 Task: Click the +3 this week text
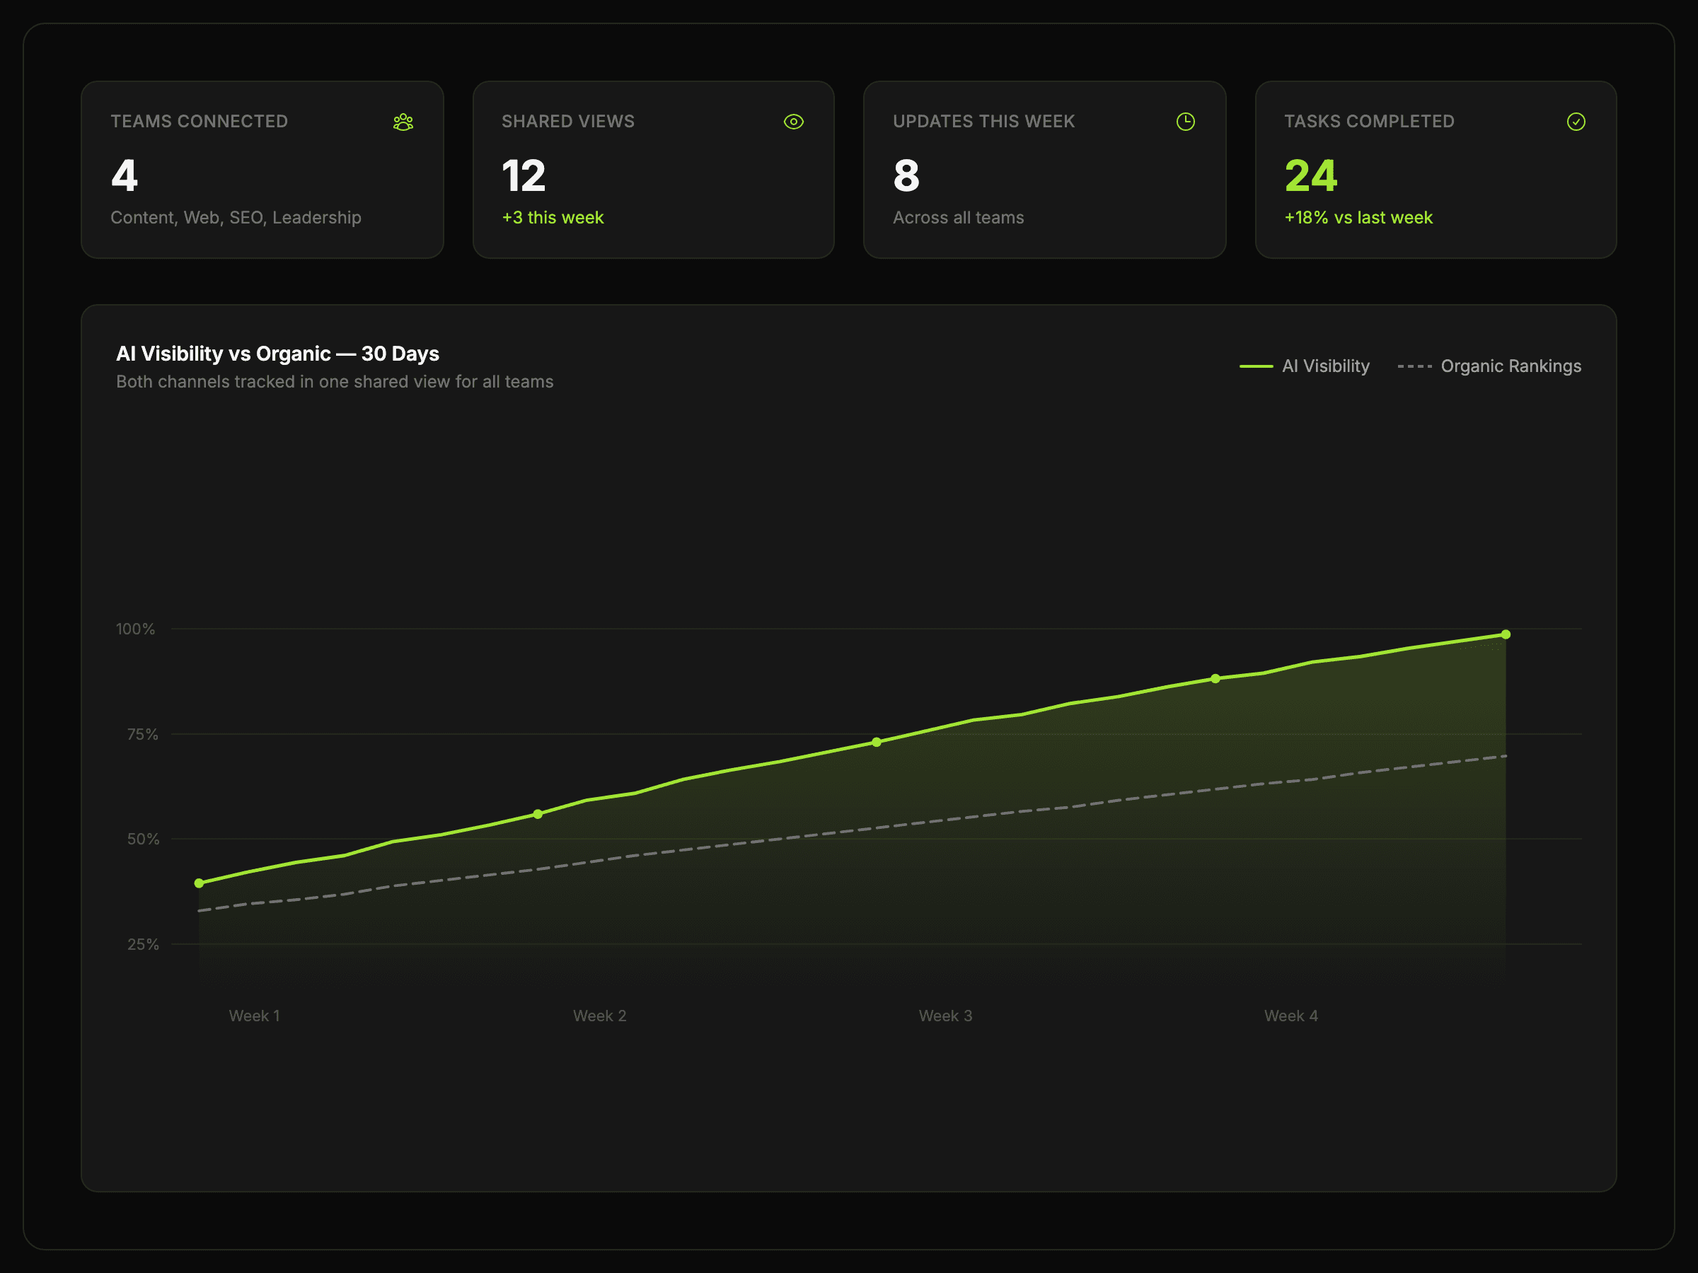click(553, 218)
